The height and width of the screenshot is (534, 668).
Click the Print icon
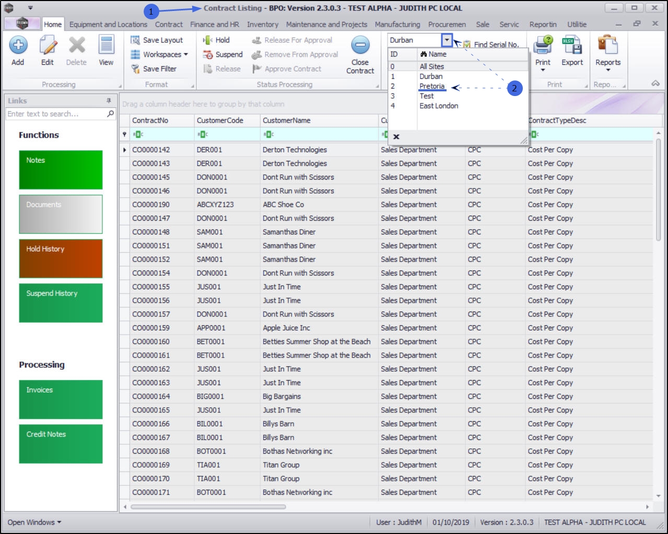[543, 45]
